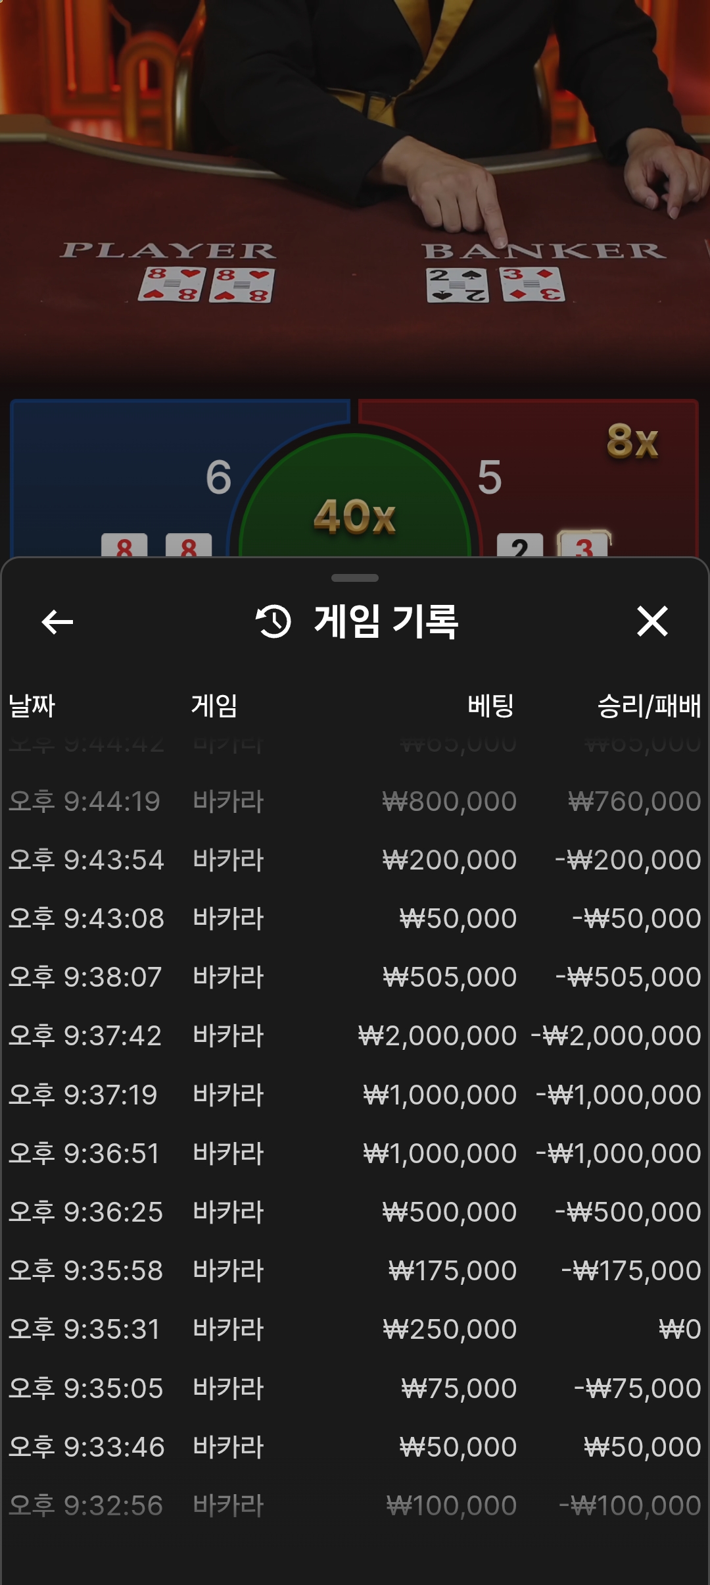Tap the history clock icon
The image size is (710, 1585).
pyautogui.click(x=273, y=621)
